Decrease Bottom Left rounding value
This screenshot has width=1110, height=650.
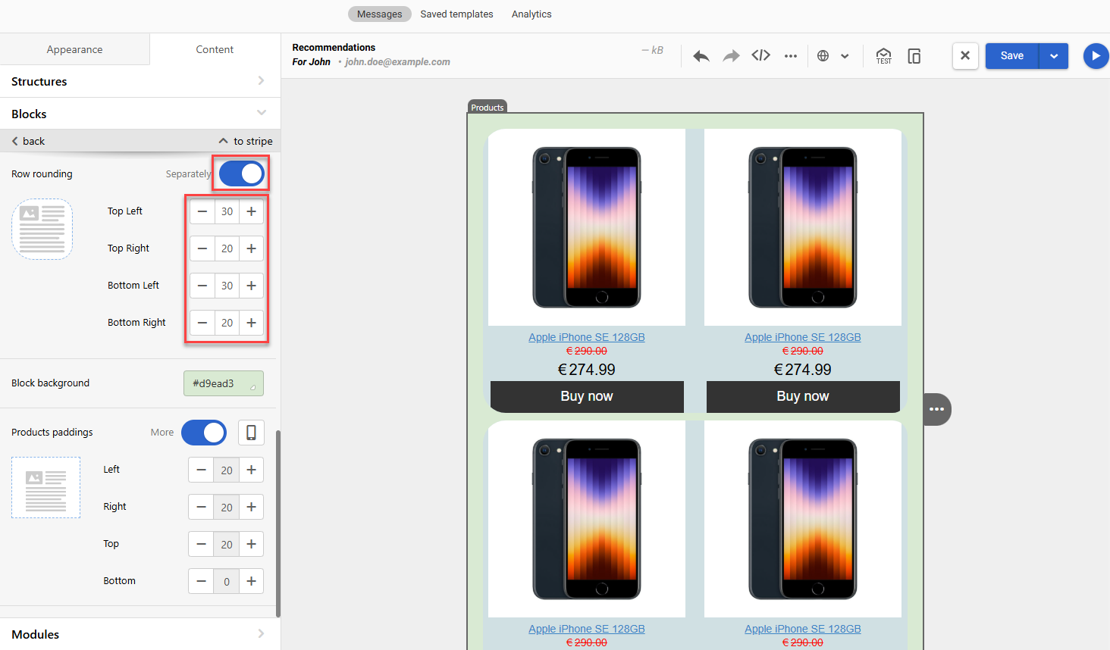pyautogui.click(x=202, y=286)
